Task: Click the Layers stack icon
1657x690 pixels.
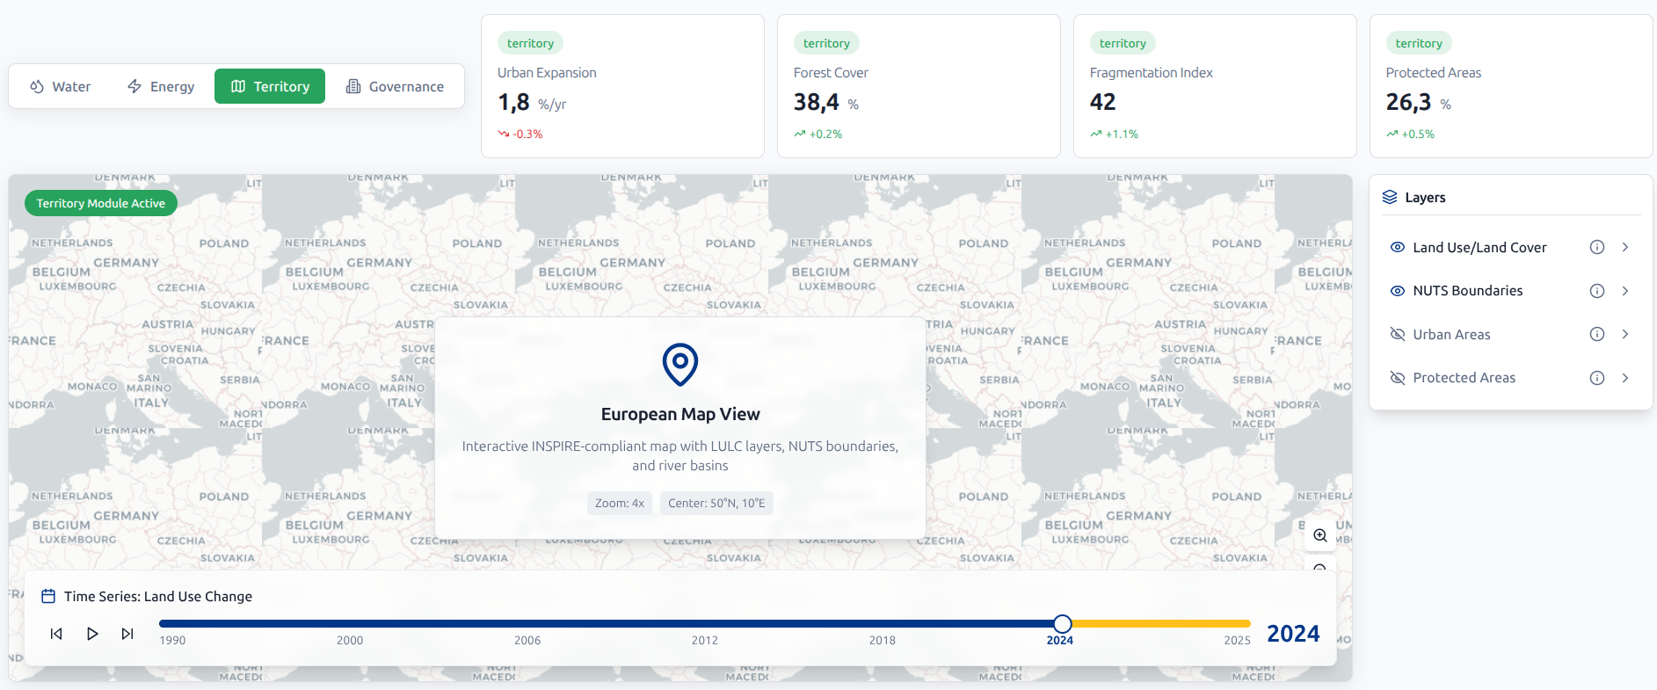Action: coord(1390,197)
